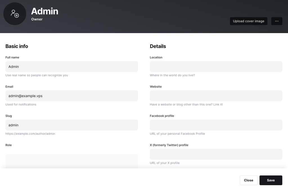Click the Admin profile name heading
Screen dimensions: 288x188
44,11
